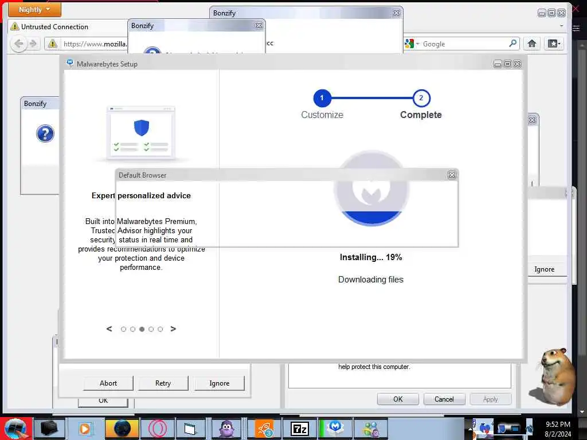Show the taskbar clock and date

pyautogui.click(x=558, y=429)
